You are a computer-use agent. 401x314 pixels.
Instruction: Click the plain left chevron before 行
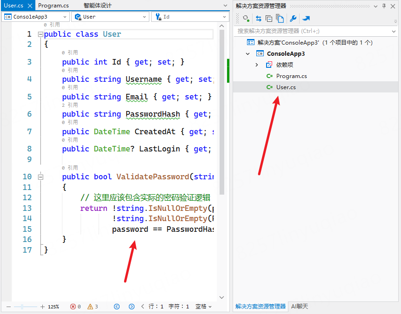[x=143, y=307]
